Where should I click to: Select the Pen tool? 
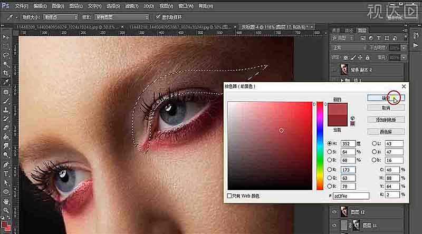pos(6,164)
